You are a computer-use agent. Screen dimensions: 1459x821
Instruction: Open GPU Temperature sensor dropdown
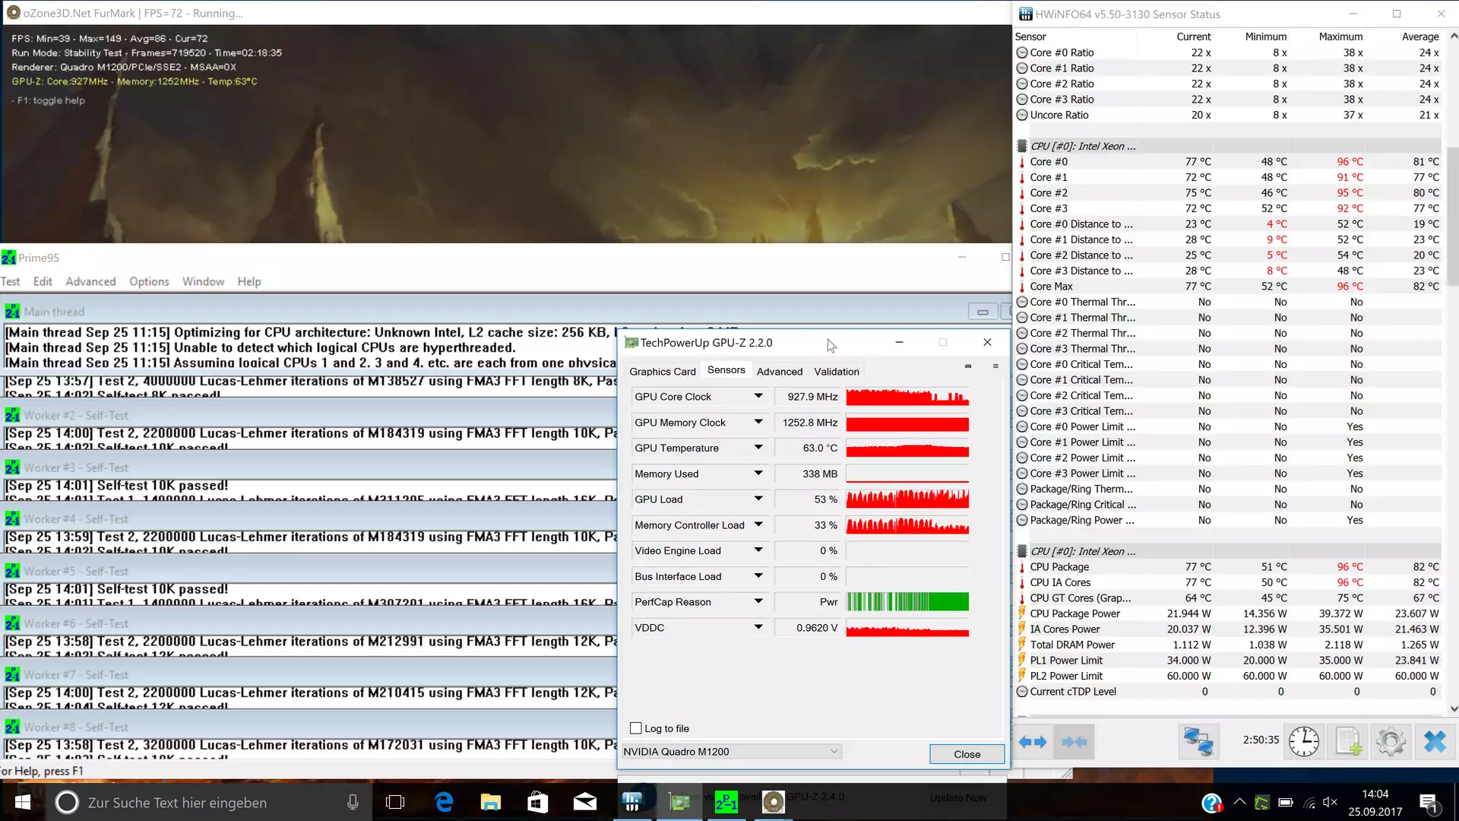[x=758, y=448]
